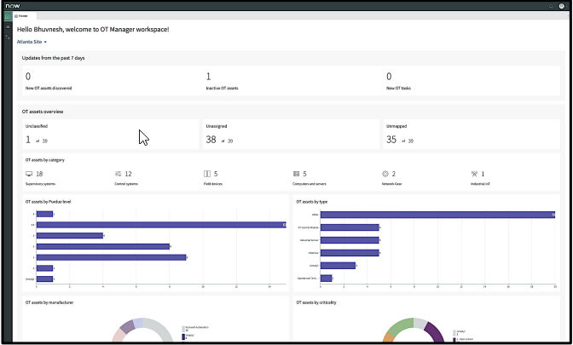The image size is (573, 345).
Task: Select the Computers and servers icon
Action: click(297, 174)
